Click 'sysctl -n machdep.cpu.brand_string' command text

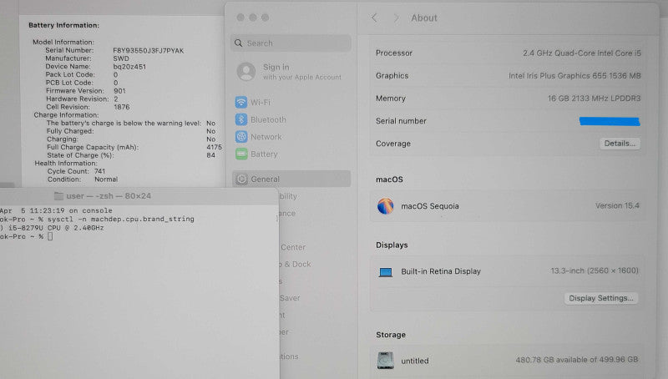pyautogui.click(x=121, y=219)
